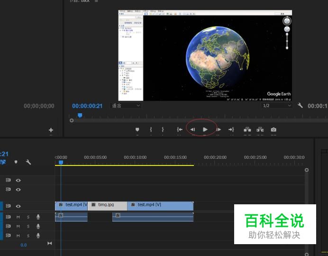Toggle output eye of the second video track

click(x=18, y=190)
